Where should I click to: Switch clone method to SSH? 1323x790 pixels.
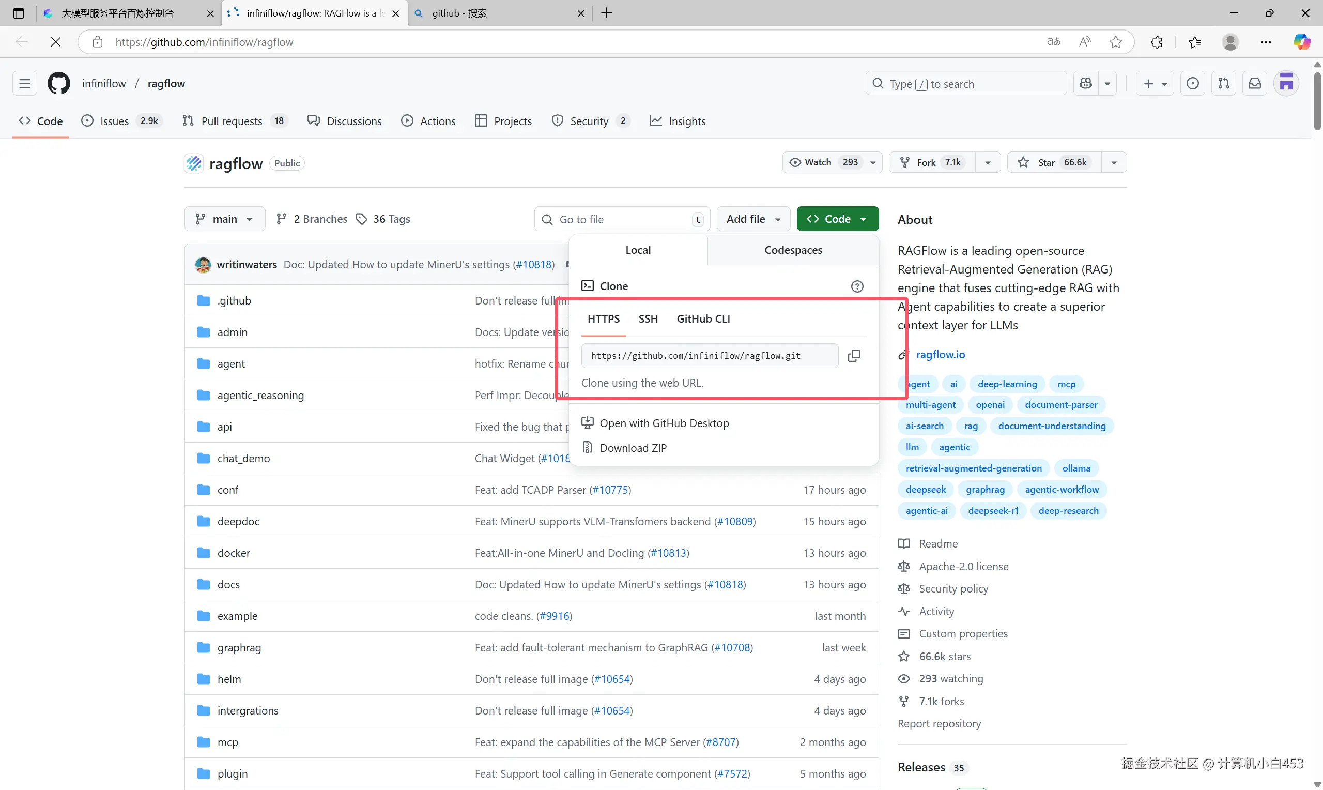tap(648, 319)
